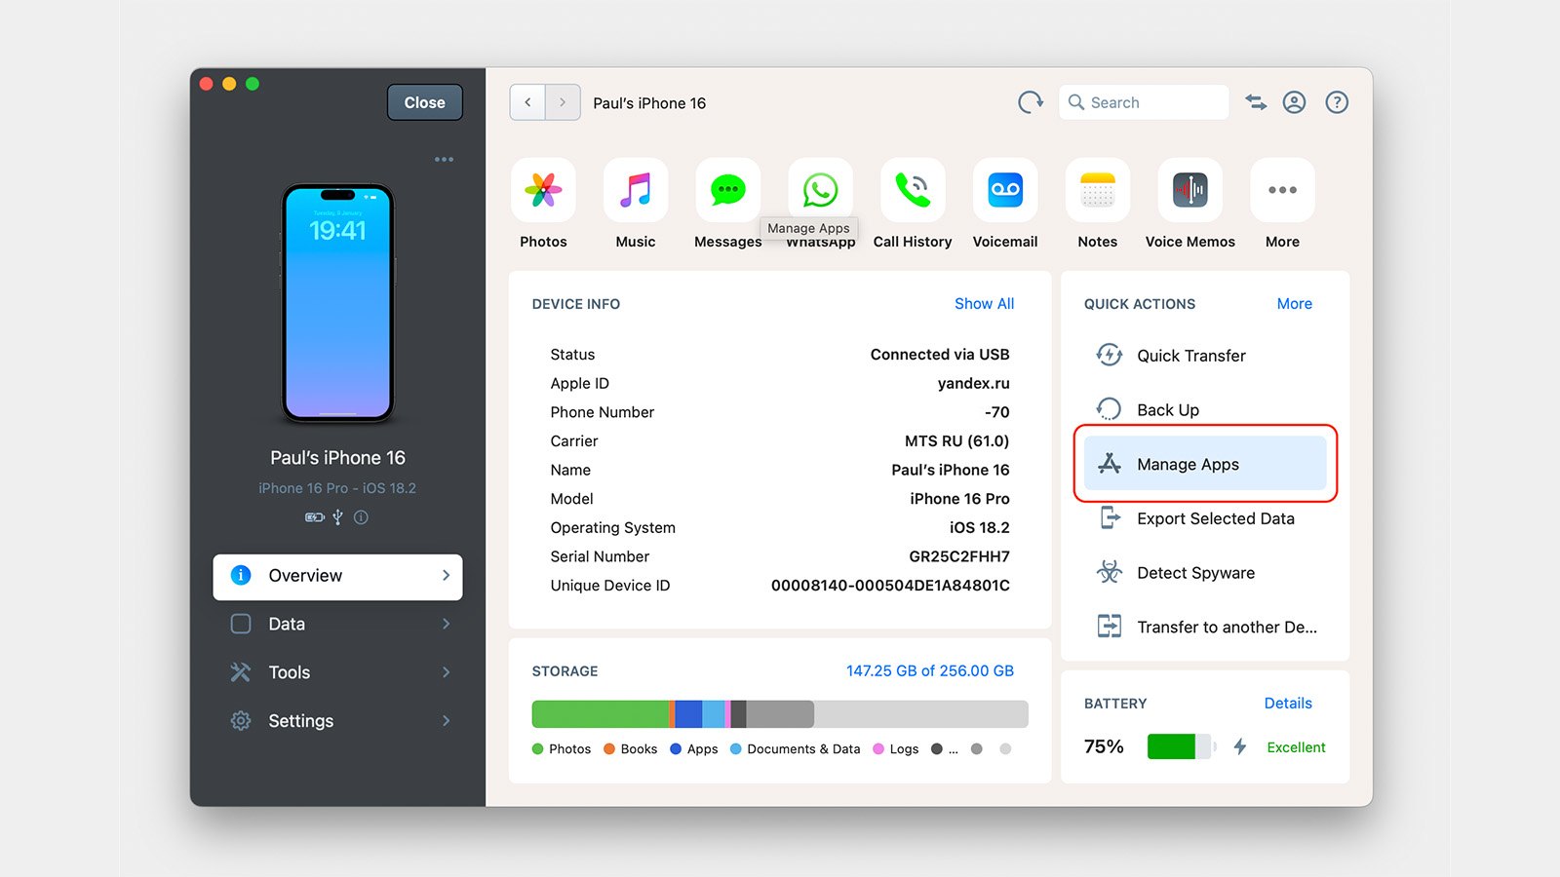Click the Detect Spyware action
Viewport: 1560px width, 877px height.
(x=1205, y=573)
